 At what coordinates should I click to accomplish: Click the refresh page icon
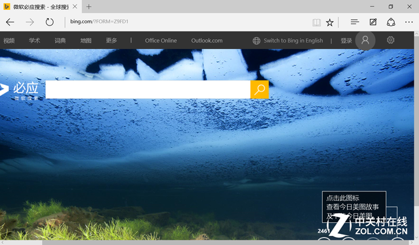click(50, 22)
